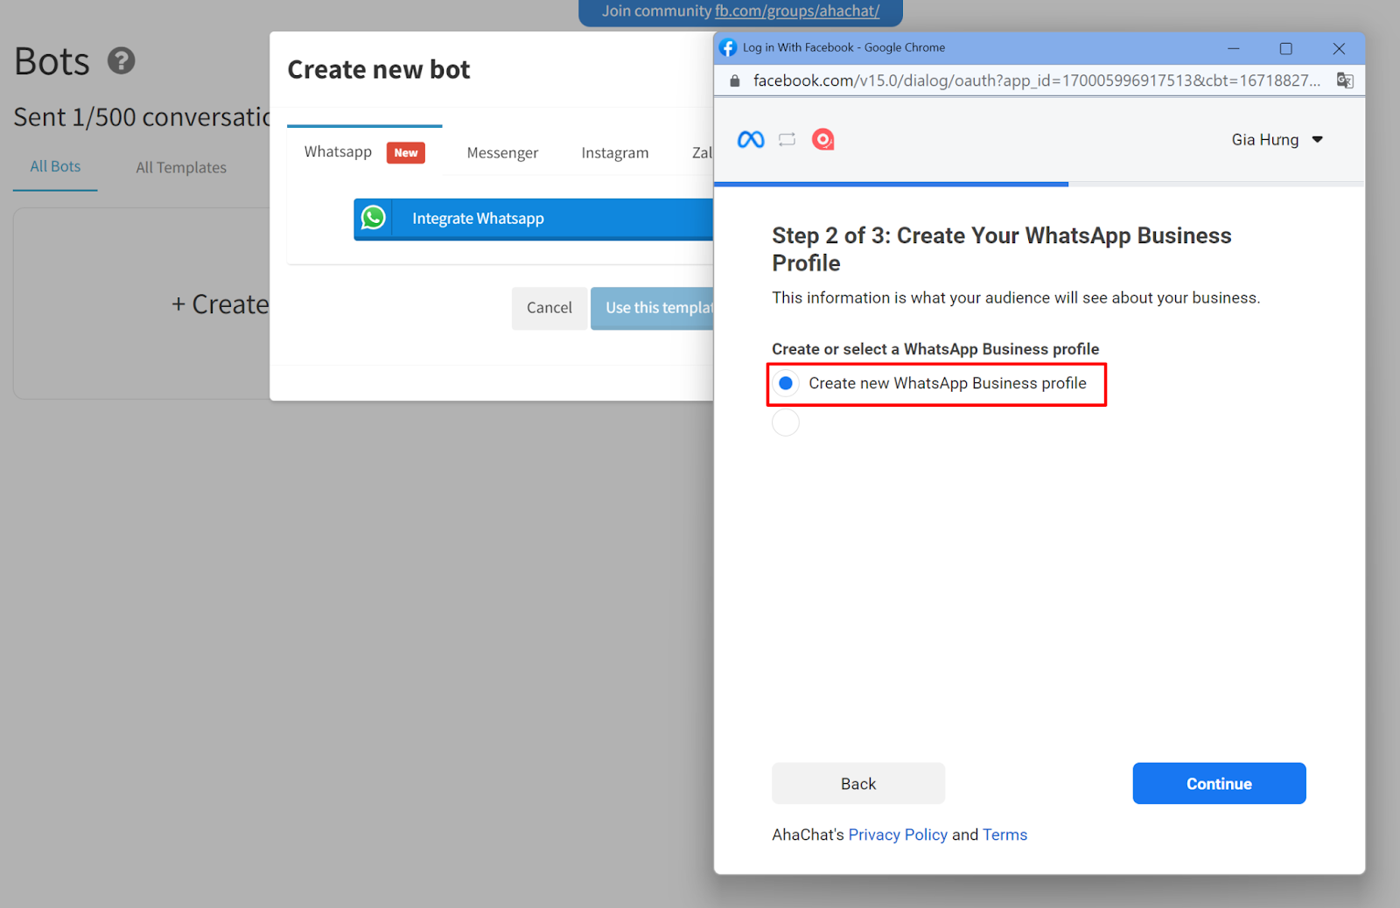Click the blue Continue button
Screen dimensions: 1400x908
coord(1219,784)
